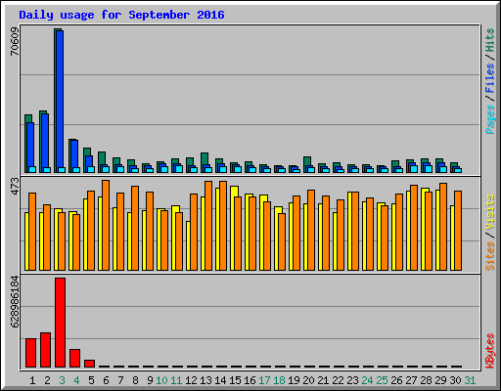Click green day label 10 on the x-axis
501x391 pixels.
161,380
